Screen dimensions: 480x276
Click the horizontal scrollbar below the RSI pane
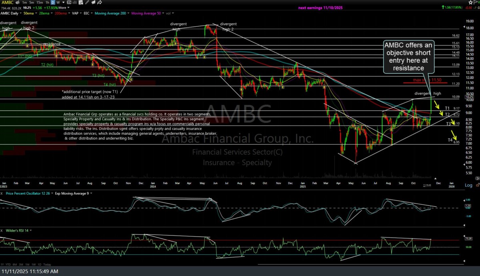pyautogui.click(x=360, y=264)
